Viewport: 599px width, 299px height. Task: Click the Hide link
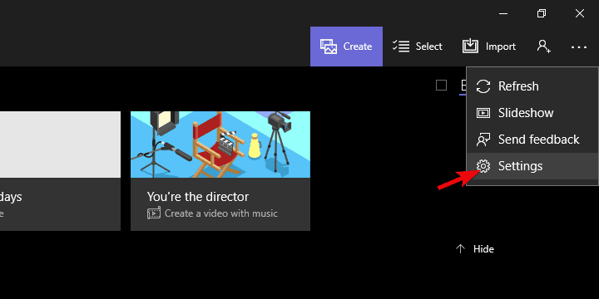483,249
